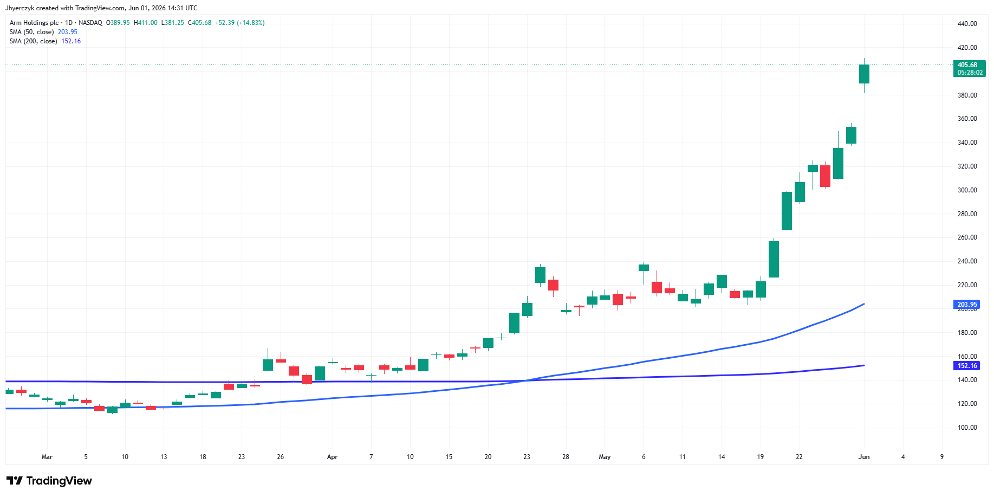Click the low value L381.25

click(173, 23)
